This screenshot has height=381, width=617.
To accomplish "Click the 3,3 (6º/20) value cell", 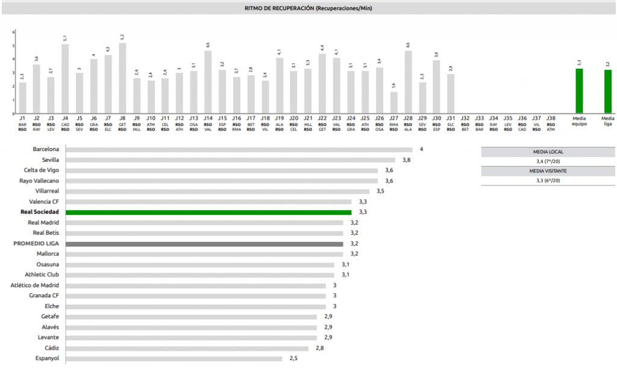I will pos(548,180).
